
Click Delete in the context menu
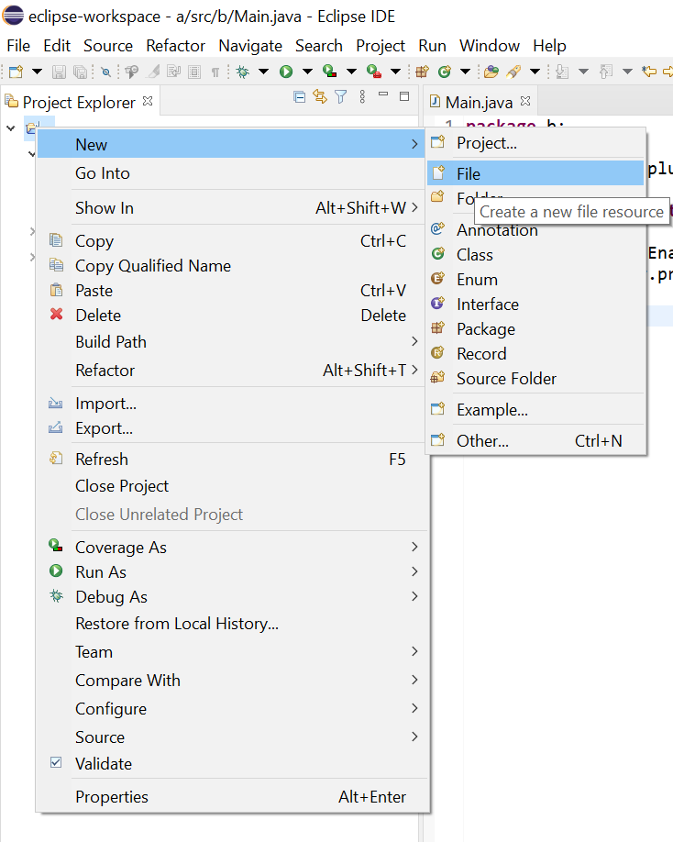pos(233,316)
